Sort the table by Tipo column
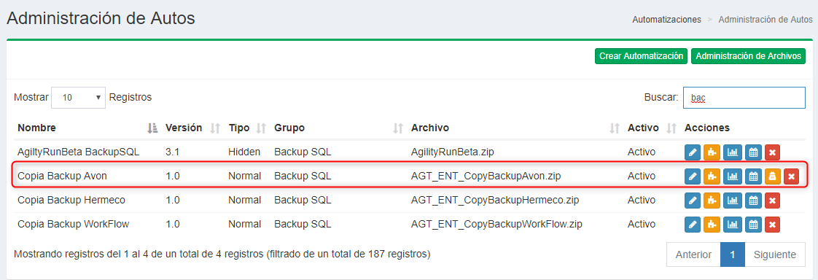This screenshot has width=818, height=280. (x=247, y=128)
